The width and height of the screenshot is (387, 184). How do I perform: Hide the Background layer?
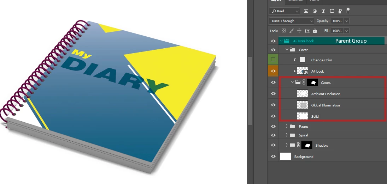point(273,157)
